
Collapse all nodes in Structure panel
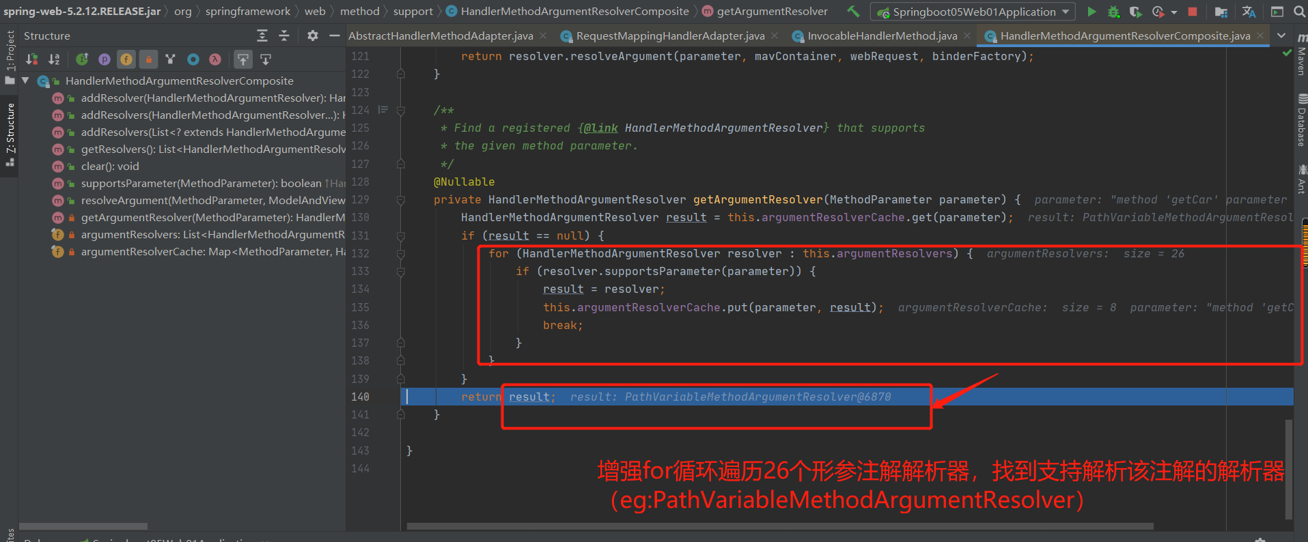(x=285, y=35)
